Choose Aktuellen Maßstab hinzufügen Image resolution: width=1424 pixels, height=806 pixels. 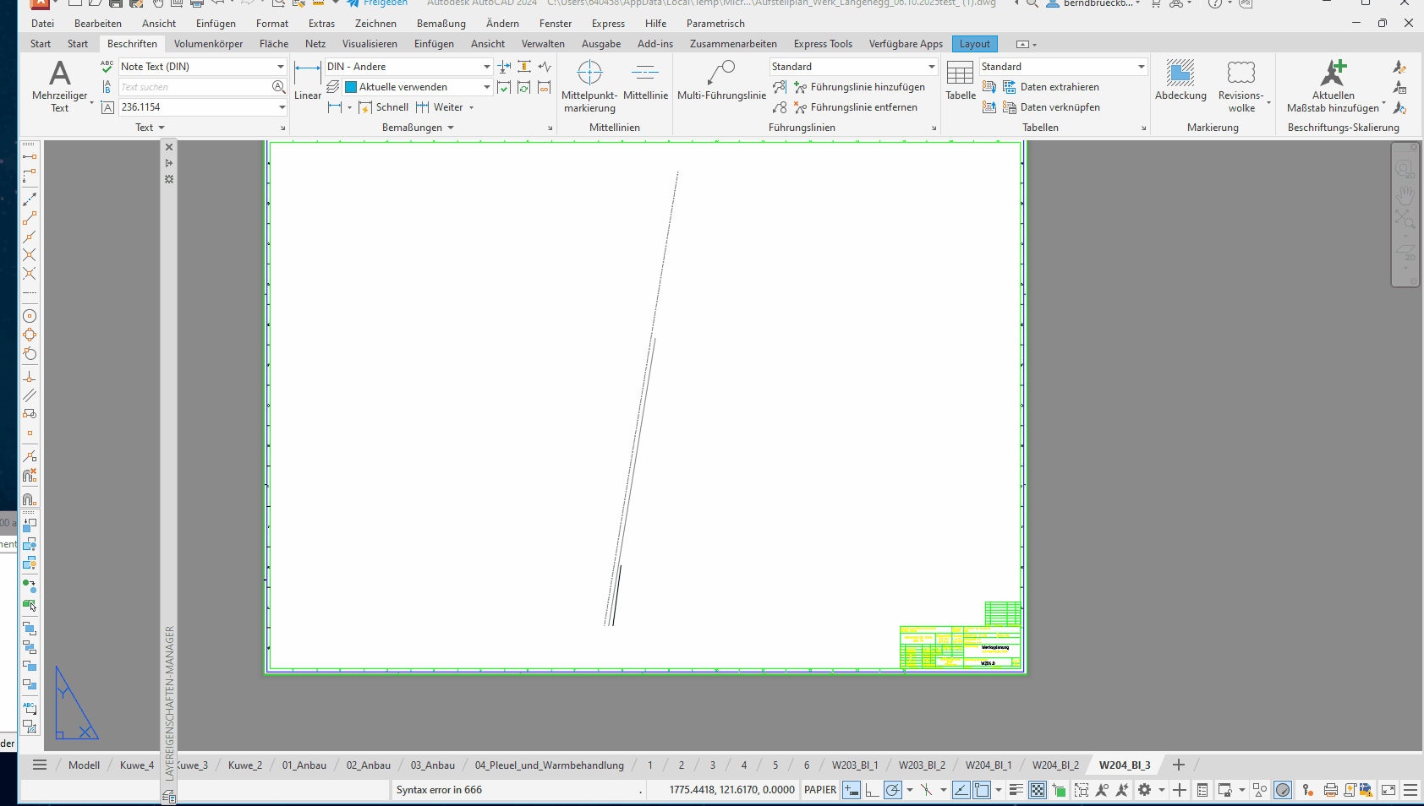tap(1333, 85)
